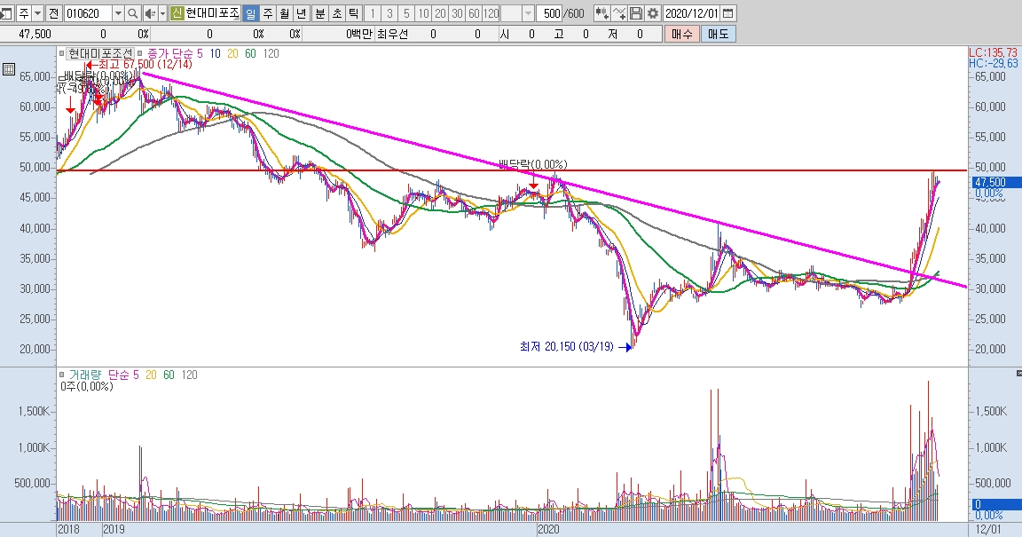Click the 현대미포조 stock name field

pyautogui.click(x=213, y=13)
